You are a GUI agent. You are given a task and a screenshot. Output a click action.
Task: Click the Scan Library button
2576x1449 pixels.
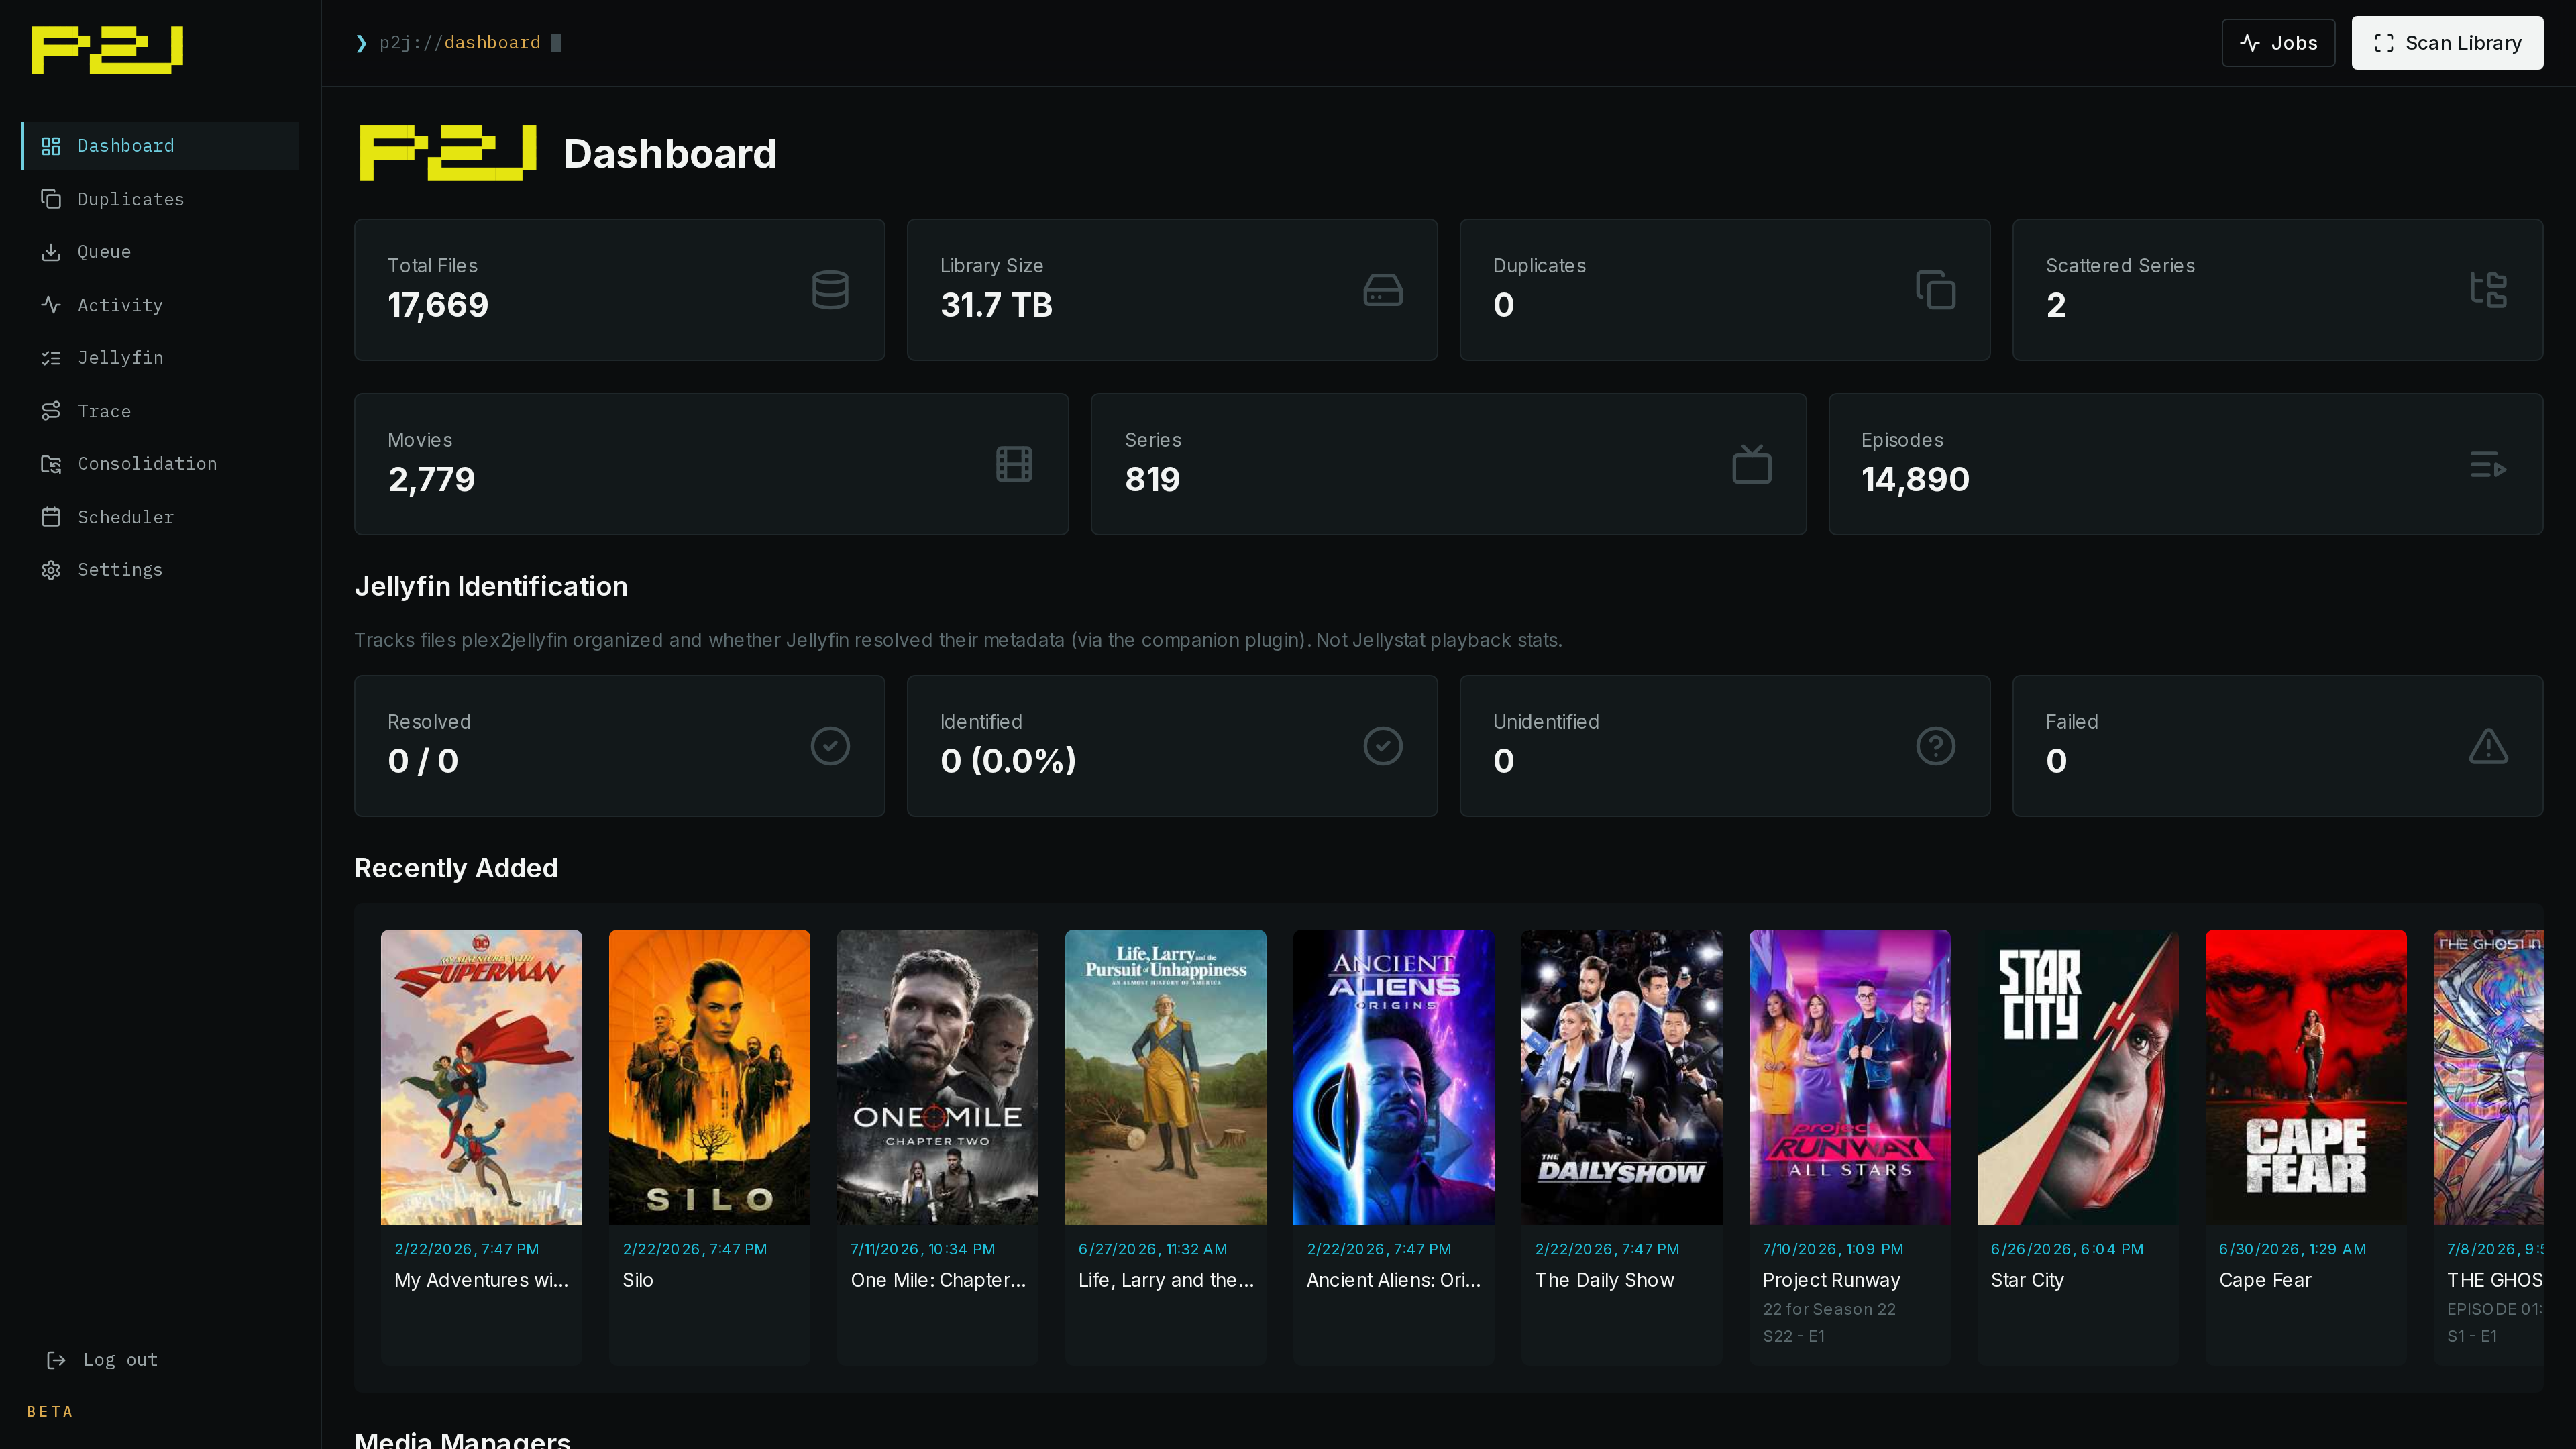(x=2447, y=43)
